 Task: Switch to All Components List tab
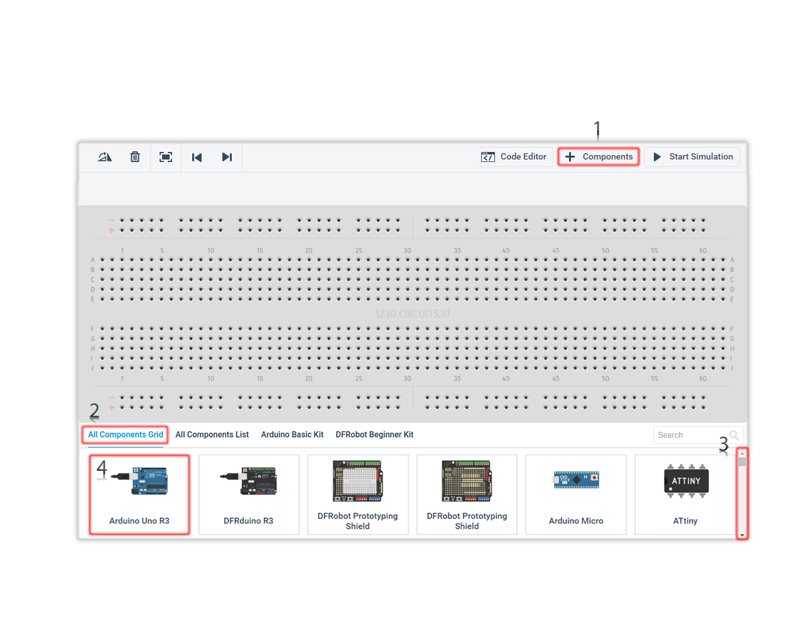(x=212, y=435)
